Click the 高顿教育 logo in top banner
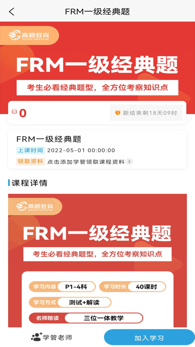The width and height of the screenshot is (195, 347). point(29,36)
